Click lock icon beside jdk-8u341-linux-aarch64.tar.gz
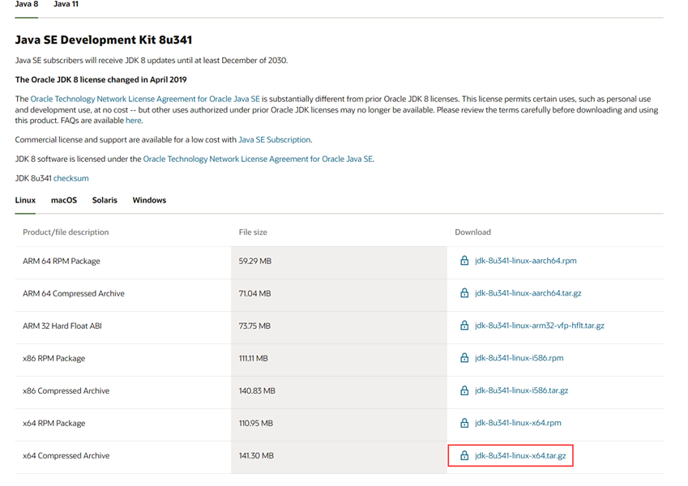The image size is (688, 486). [464, 293]
